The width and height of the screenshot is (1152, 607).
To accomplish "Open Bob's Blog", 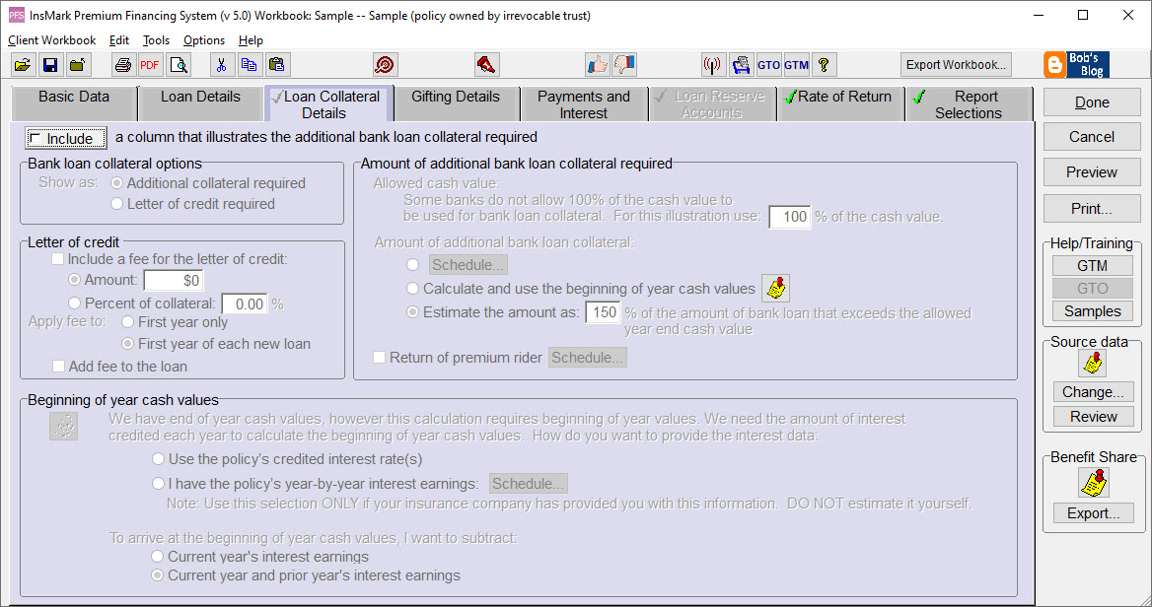I will coord(1077,64).
